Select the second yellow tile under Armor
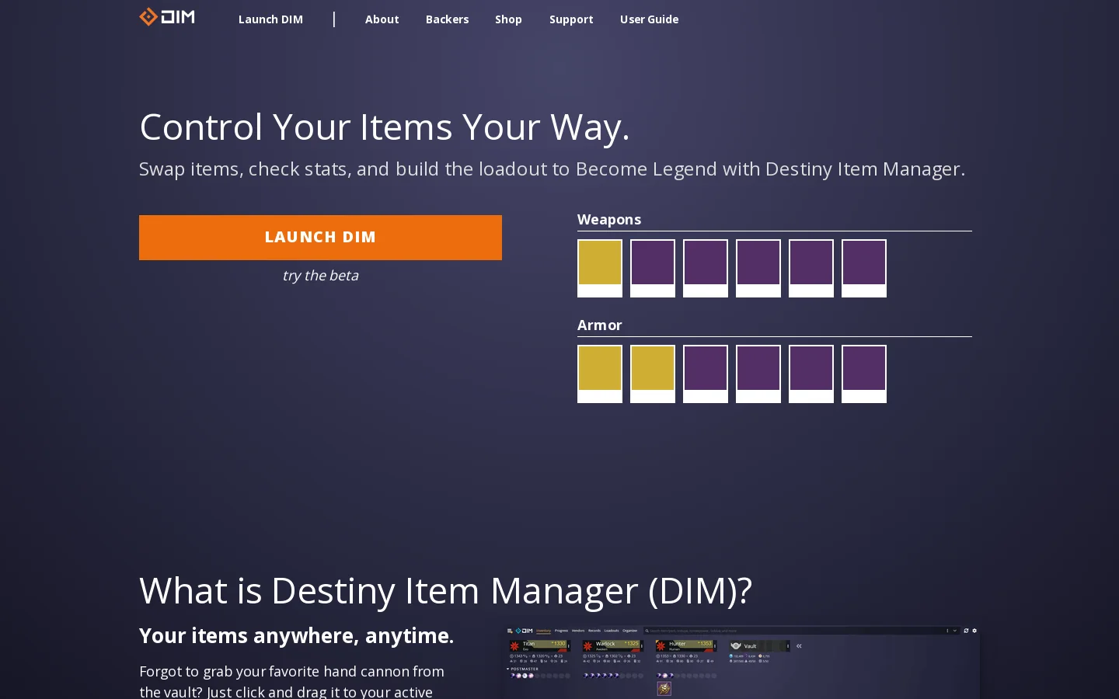Screen dimensions: 1119x699 [x=653, y=374]
